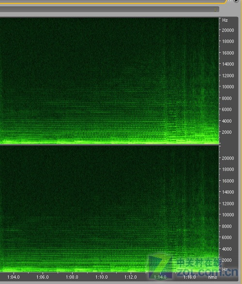This screenshot has height=284, width=242.
Task: Click 8000 on the lower channel frequency ruler
Action: (x=227, y=226)
